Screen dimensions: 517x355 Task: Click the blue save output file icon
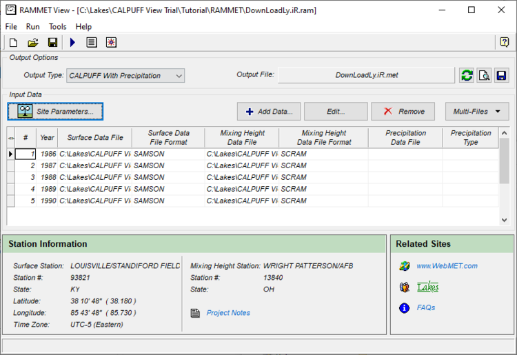502,76
